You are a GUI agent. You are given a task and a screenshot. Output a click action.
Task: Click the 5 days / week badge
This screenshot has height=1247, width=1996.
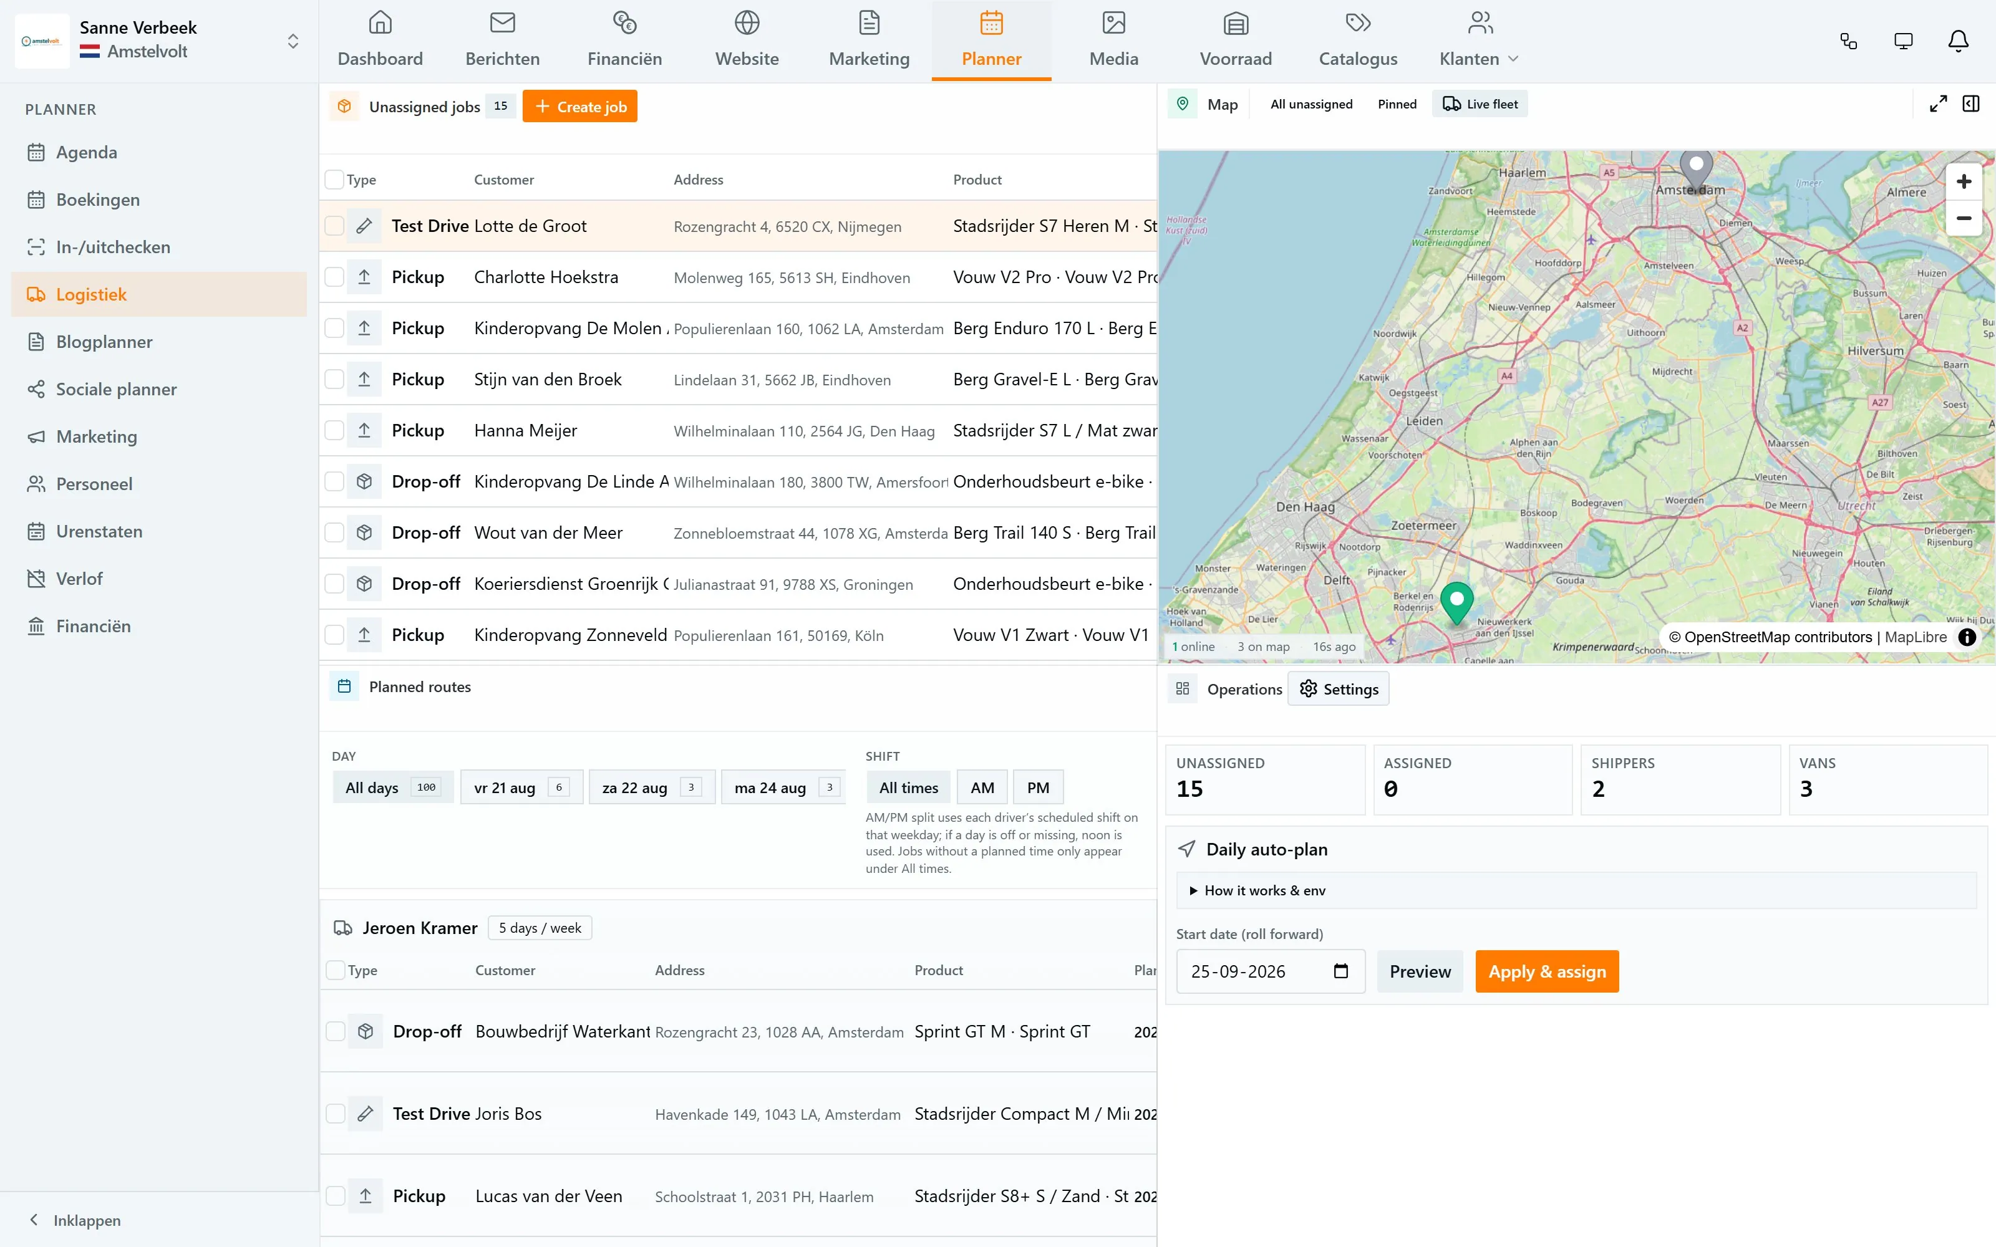[540, 928]
